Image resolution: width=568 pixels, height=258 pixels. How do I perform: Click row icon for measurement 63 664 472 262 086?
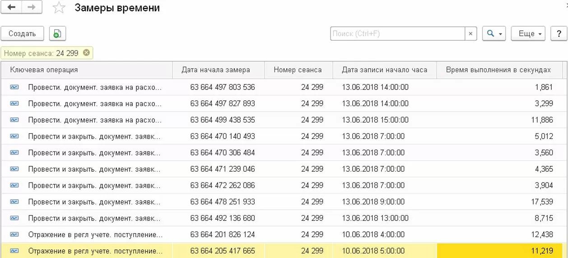click(14, 185)
